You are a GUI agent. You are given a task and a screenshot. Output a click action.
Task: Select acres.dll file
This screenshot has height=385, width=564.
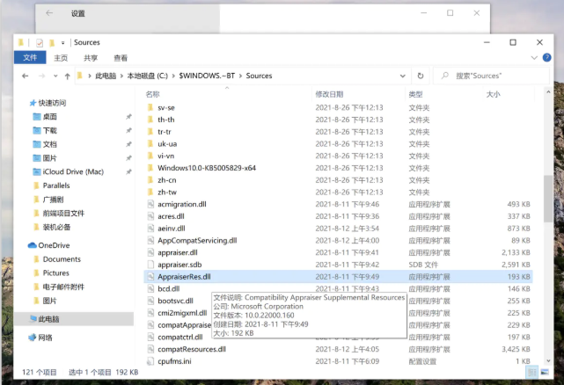tap(171, 216)
